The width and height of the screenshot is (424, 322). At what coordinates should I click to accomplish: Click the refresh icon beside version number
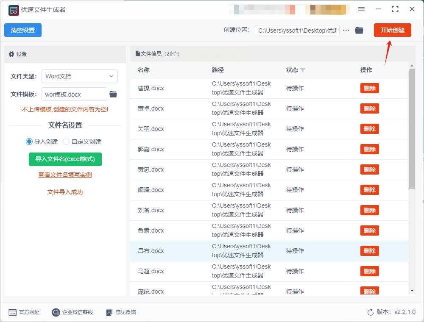[x=371, y=312]
